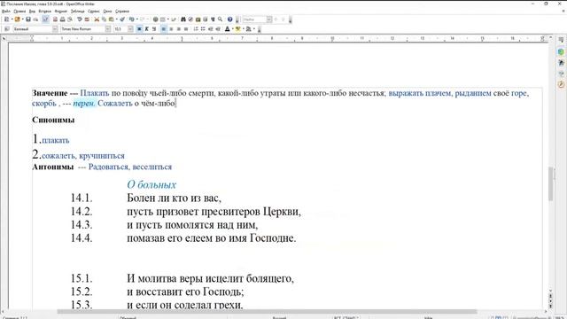This screenshot has height=319, width=567.
Task: Run the Spelling and Grammar check icon
Action: pyautogui.click(x=80, y=19)
